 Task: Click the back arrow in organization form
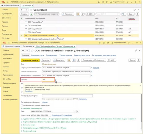click(x=23, y=51)
